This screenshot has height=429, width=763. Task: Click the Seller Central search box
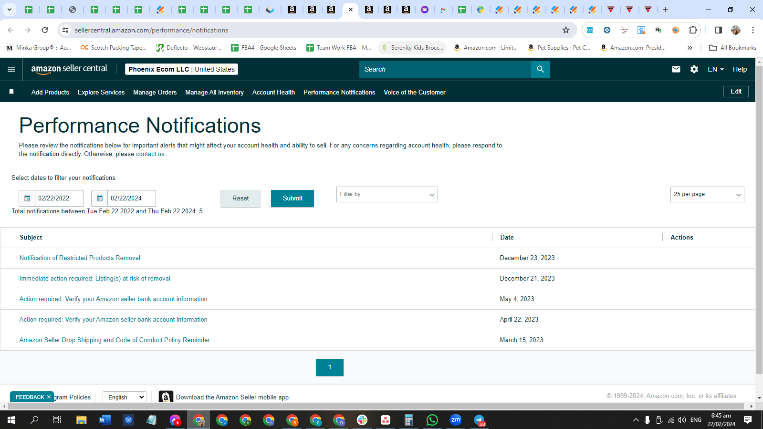(445, 69)
